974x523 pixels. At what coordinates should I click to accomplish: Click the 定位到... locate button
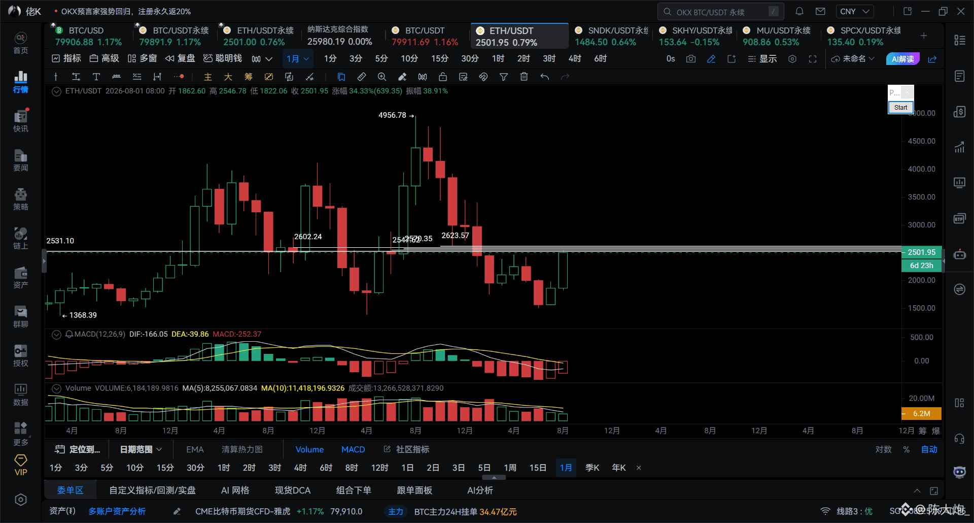[x=77, y=449]
